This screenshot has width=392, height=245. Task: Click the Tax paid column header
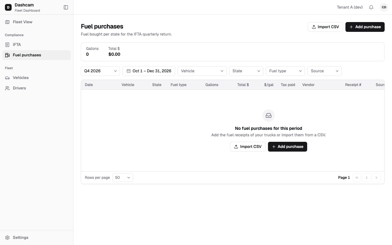[x=288, y=85]
